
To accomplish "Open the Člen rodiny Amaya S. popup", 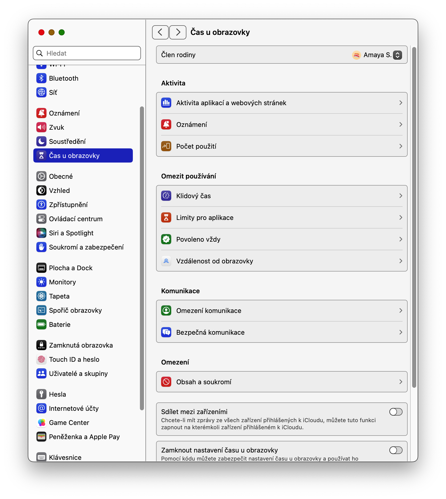I will 377,55.
